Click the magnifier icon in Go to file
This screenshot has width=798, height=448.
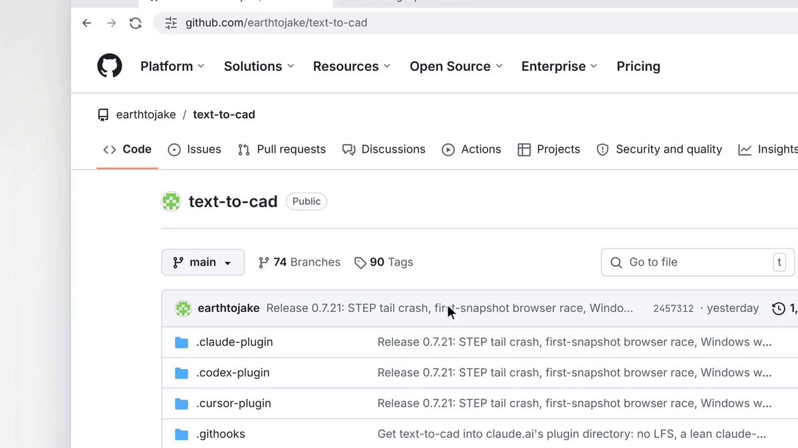point(616,263)
